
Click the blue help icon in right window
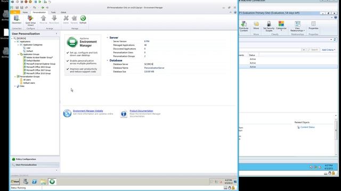336,18
